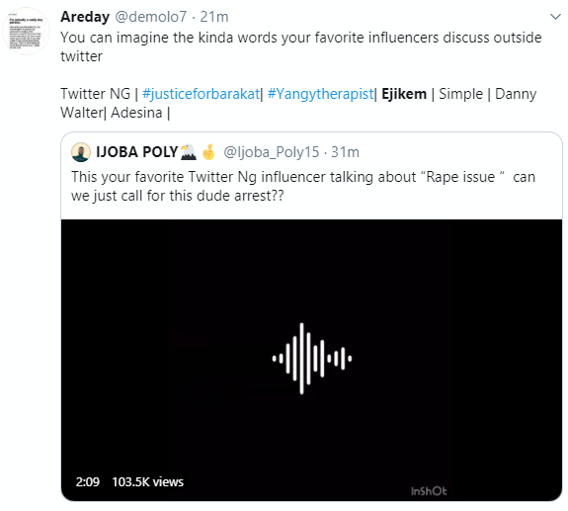Open the tweet options chevron menu

pyautogui.click(x=555, y=17)
